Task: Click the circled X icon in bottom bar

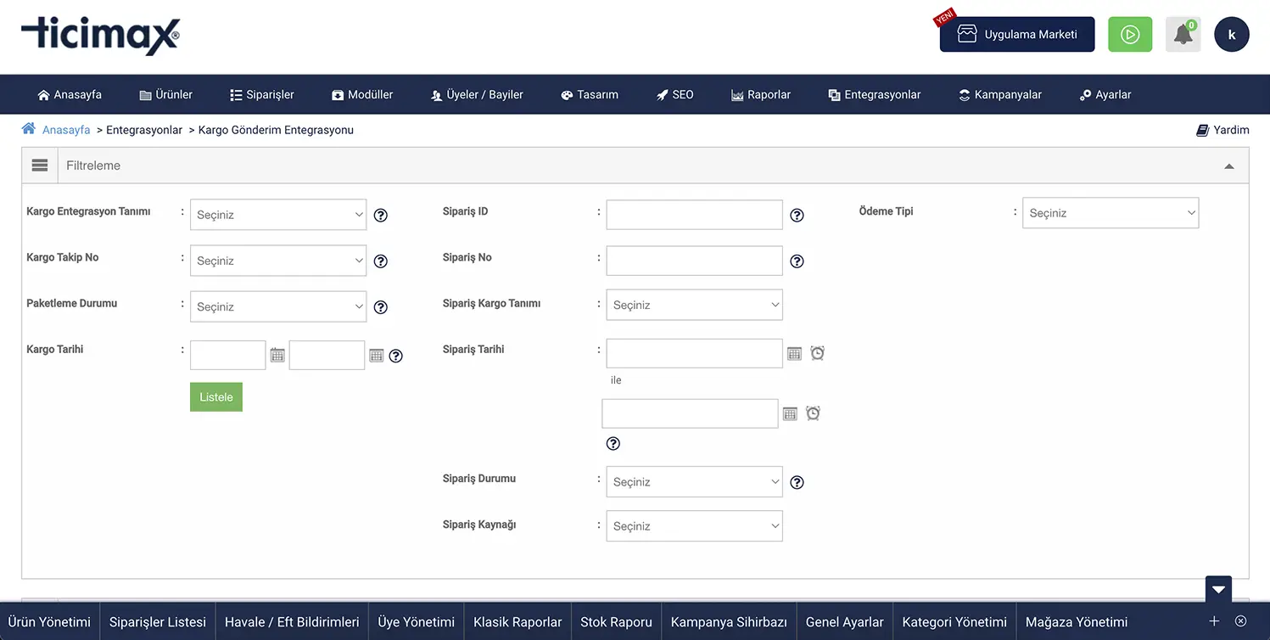Action: (x=1240, y=621)
